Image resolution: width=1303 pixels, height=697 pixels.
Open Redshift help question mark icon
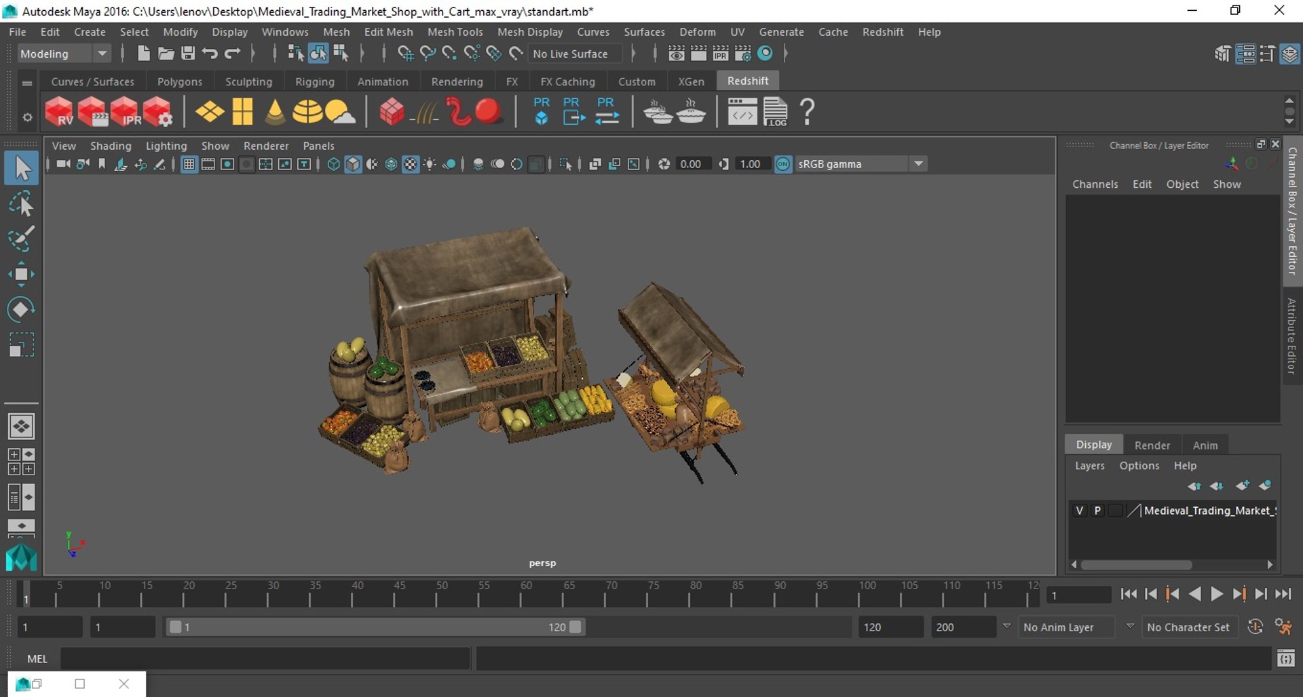(807, 112)
